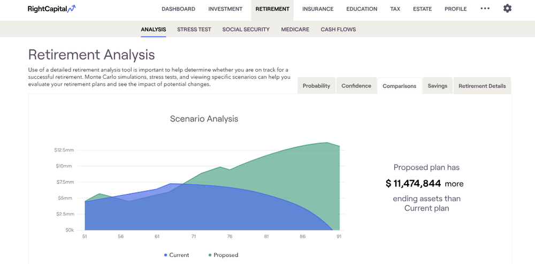View the Cash Flows subtab

coord(338,29)
